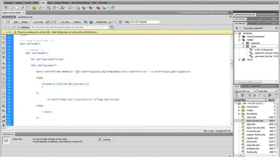Click the Synchronize icon in Files panel

tap(269, 96)
